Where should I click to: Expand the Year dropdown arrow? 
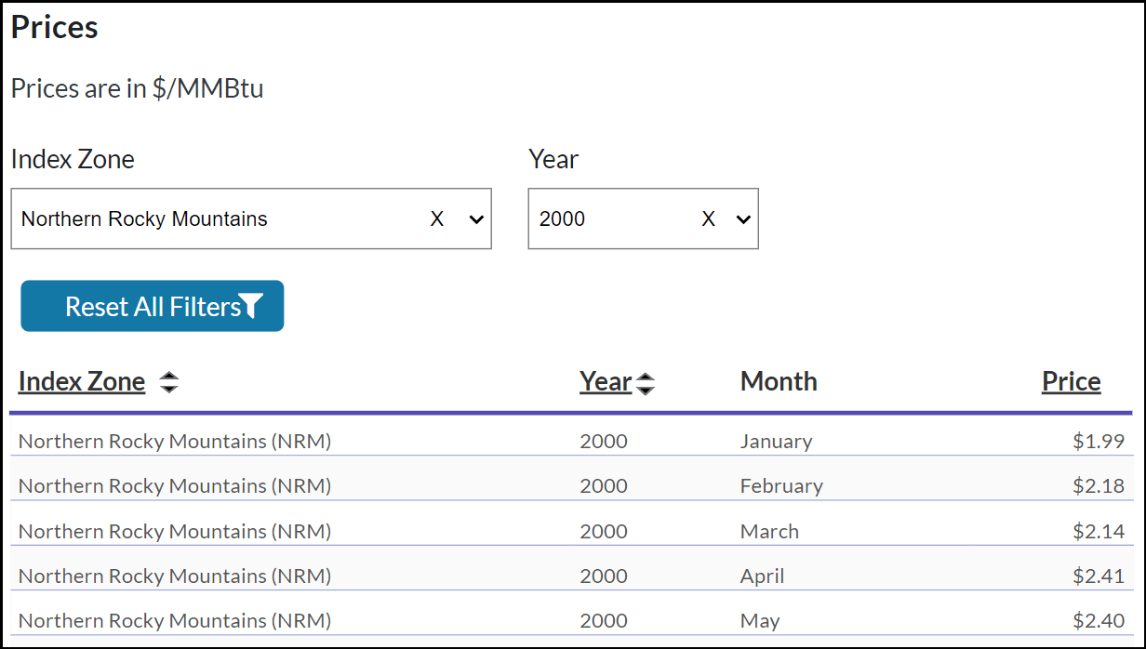tap(742, 219)
